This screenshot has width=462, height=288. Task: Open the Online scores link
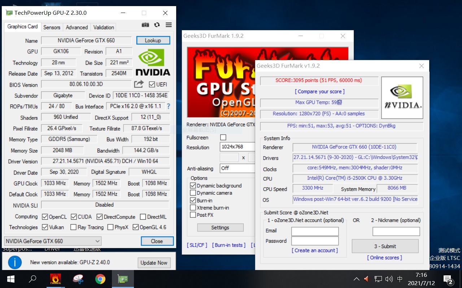(384, 257)
